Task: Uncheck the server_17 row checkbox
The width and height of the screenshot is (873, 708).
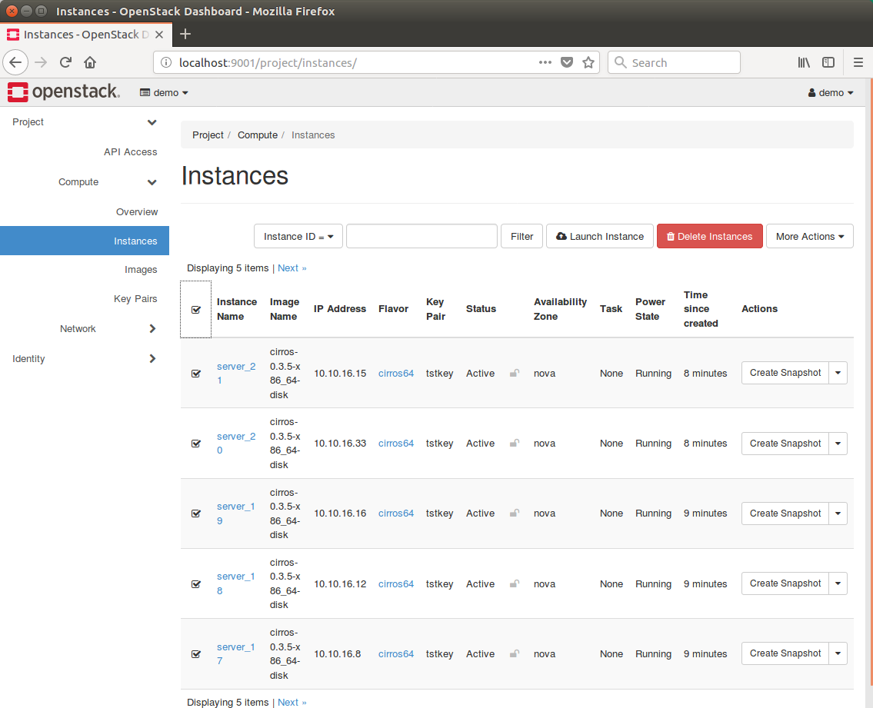Action: point(196,654)
